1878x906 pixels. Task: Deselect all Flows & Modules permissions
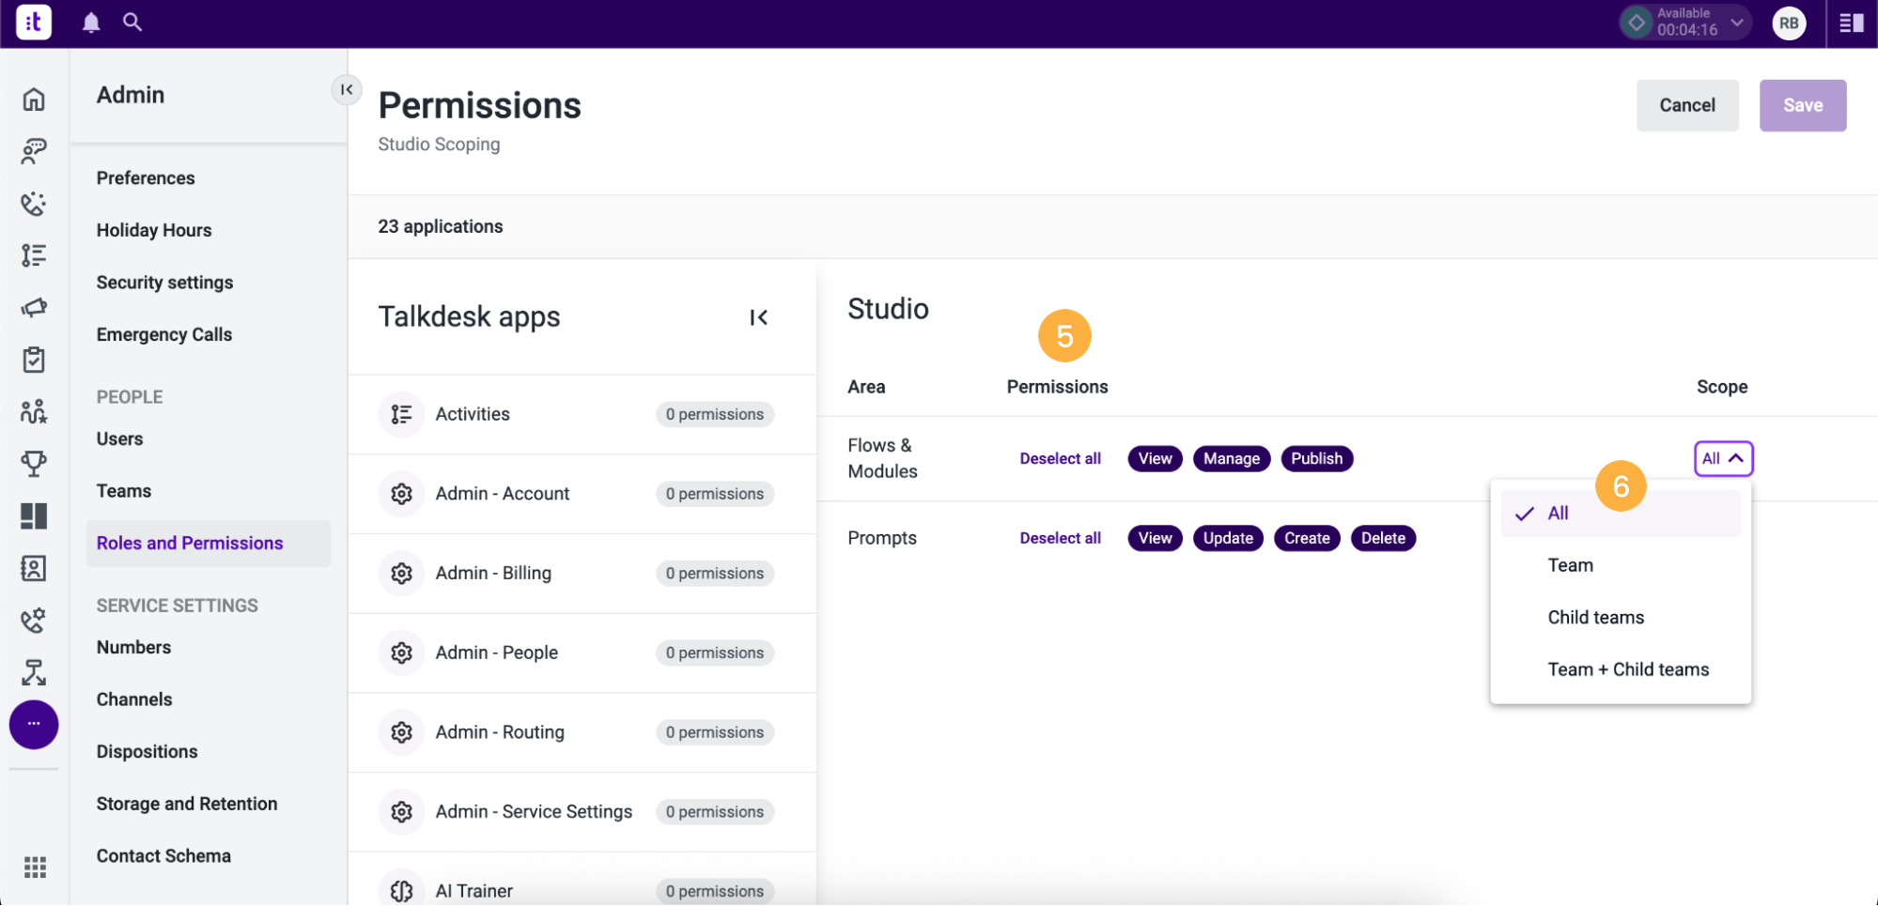[1060, 458]
